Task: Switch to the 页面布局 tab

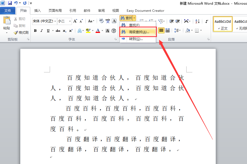Action: coord(55,10)
